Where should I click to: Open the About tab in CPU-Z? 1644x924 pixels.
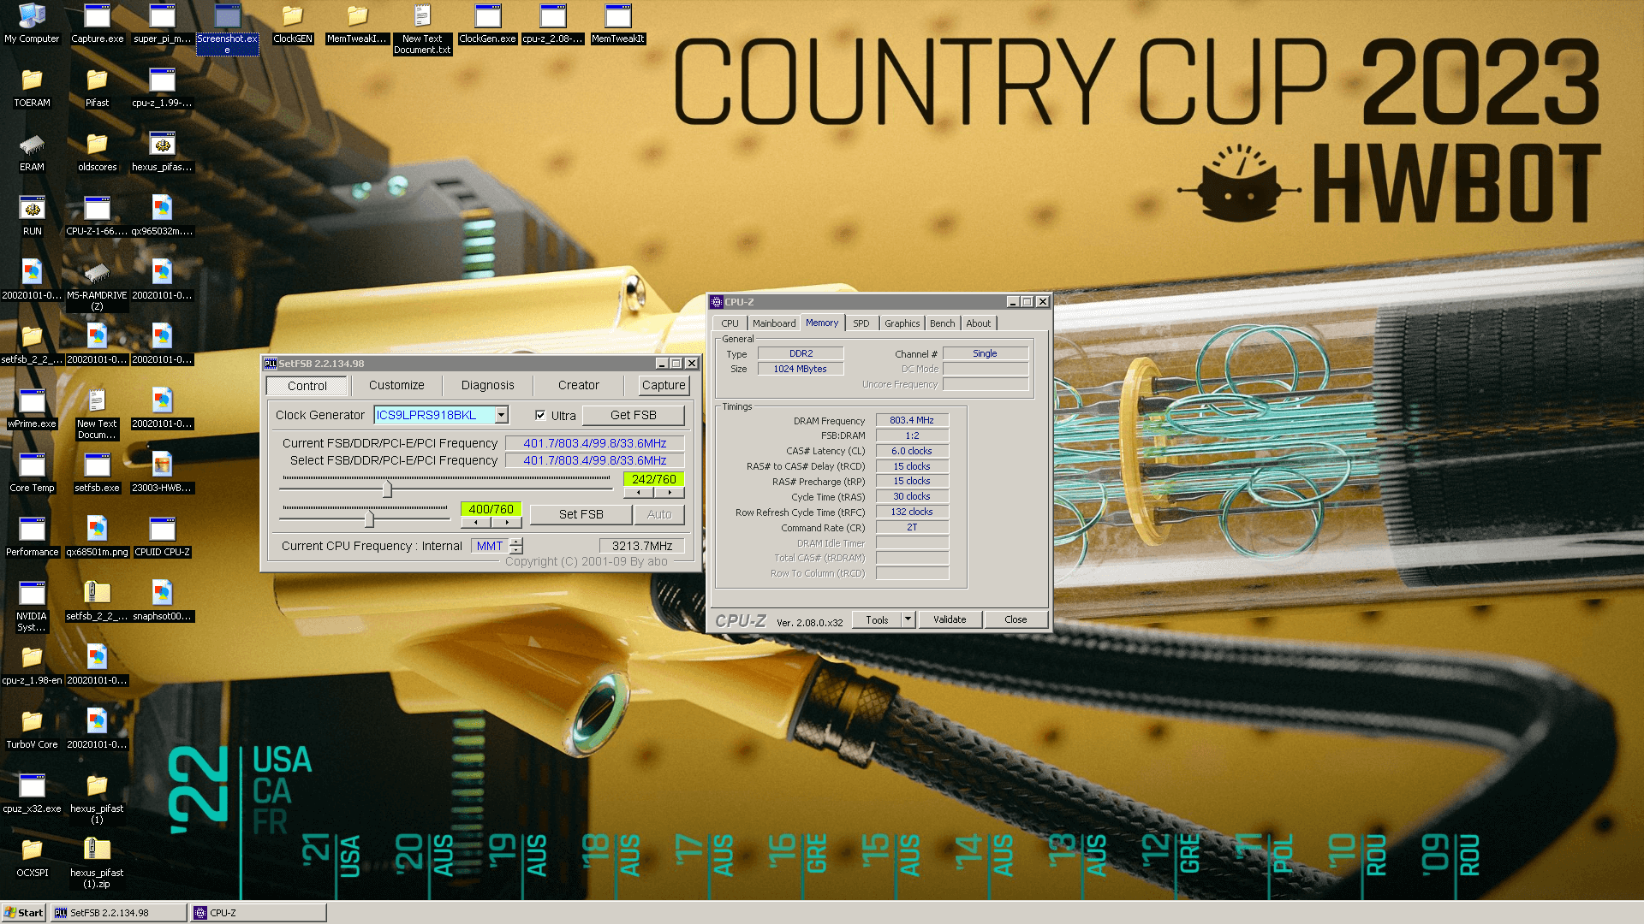coord(978,323)
